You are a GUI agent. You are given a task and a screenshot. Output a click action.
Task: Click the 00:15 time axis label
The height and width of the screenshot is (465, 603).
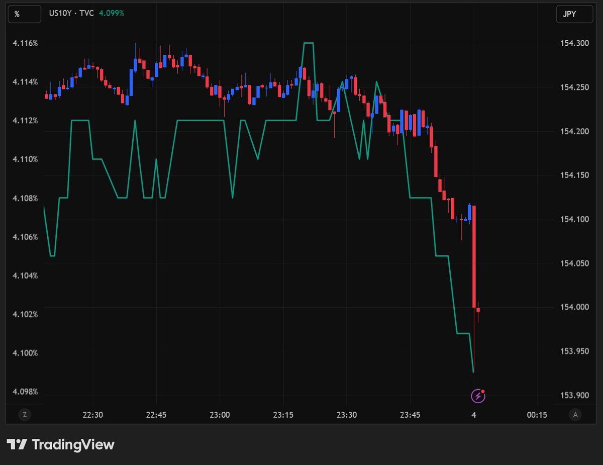click(x=537, y=415)
